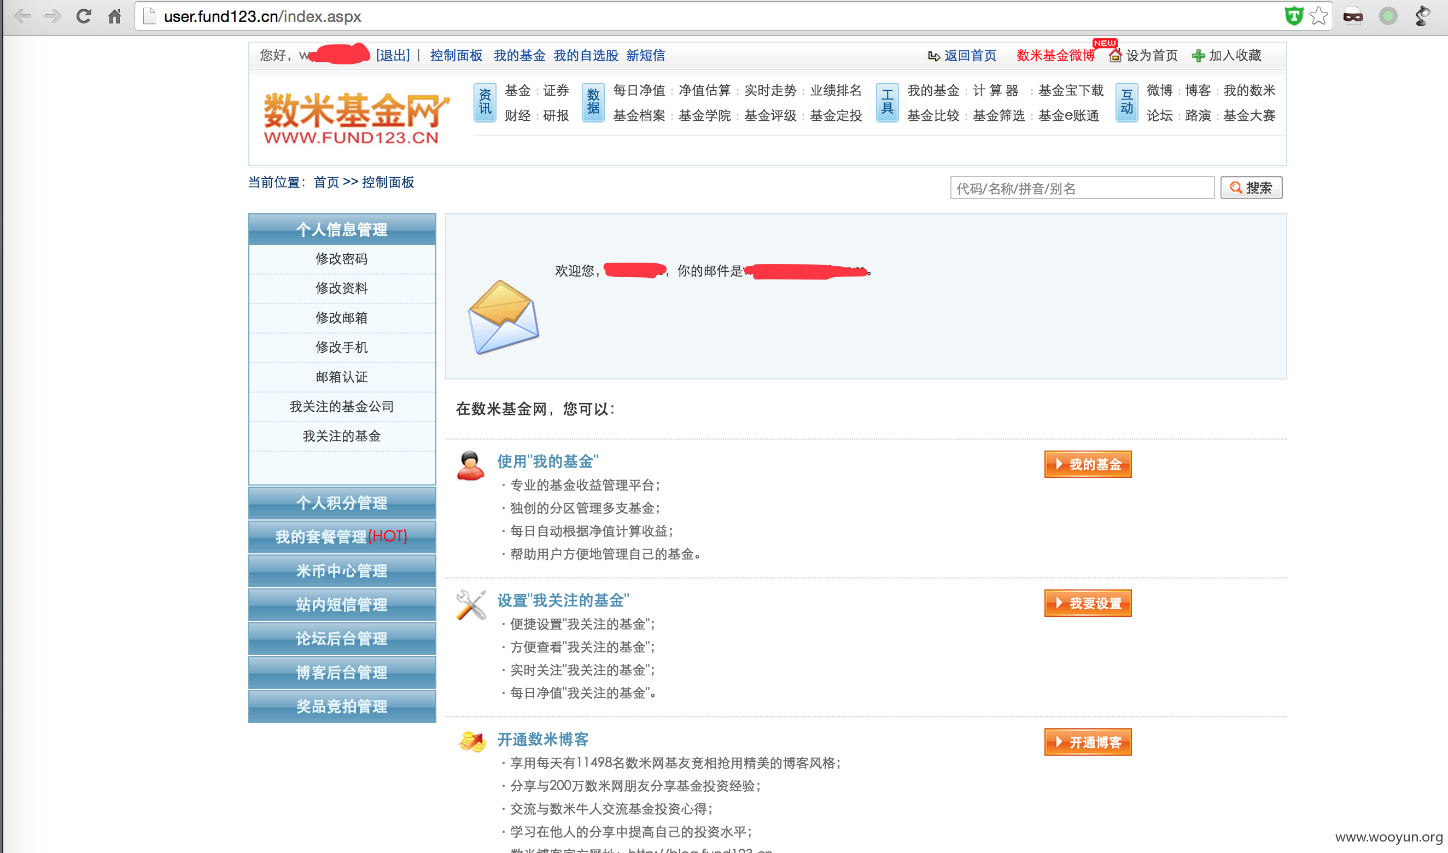Select 修改资料 in sidebar
Screen dimensions: 1448x853
coord(342,289)
